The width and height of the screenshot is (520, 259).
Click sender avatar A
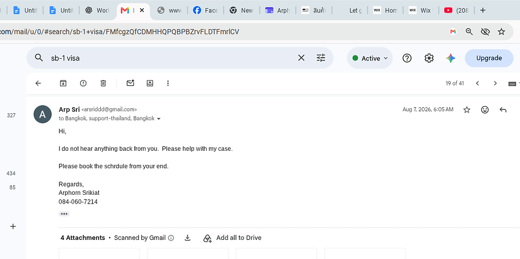click(x=43, y=114)
